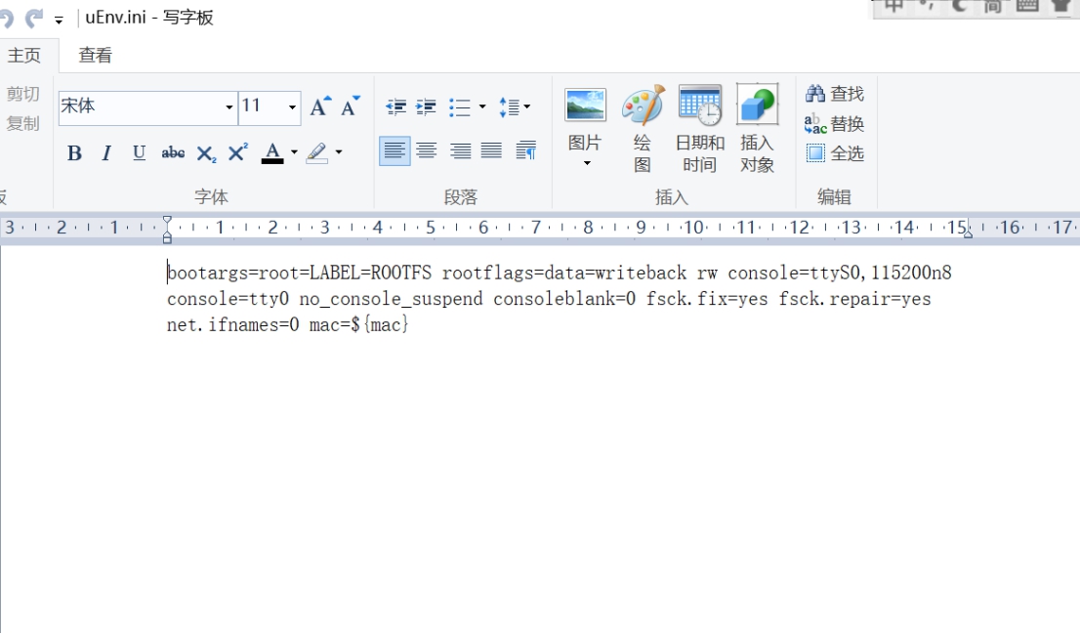Click on 'mac=${mac}' in the document
This screenshot has height=634, width=1080.
click(358, 324)
